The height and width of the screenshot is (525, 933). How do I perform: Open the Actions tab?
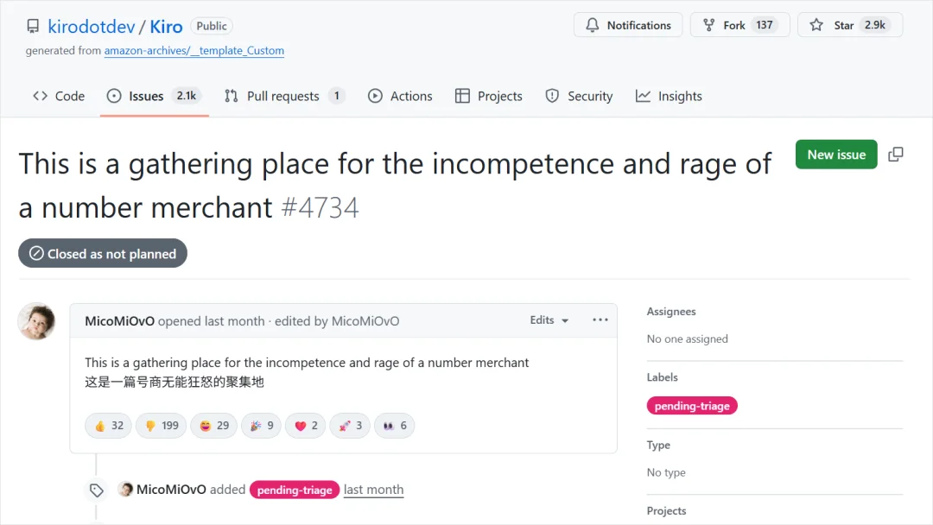[x=400, y=96]
